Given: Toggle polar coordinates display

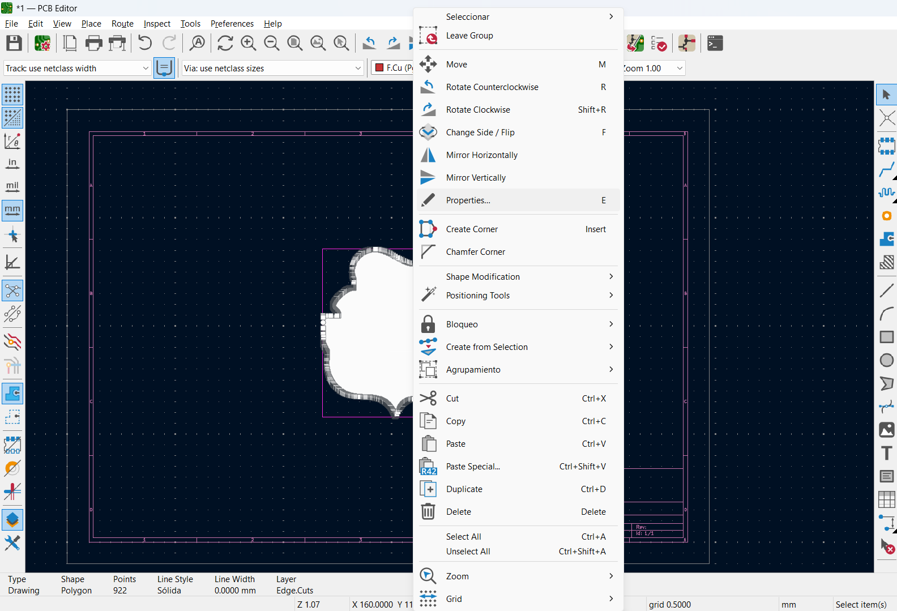Looking at the screenshot, I should [x=12, y=140].
